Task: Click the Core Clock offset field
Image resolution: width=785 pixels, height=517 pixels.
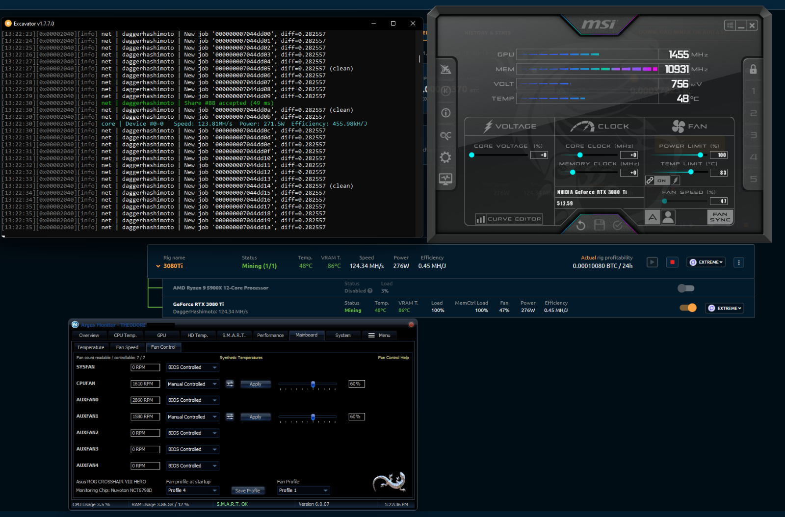Action: point(629,155)
